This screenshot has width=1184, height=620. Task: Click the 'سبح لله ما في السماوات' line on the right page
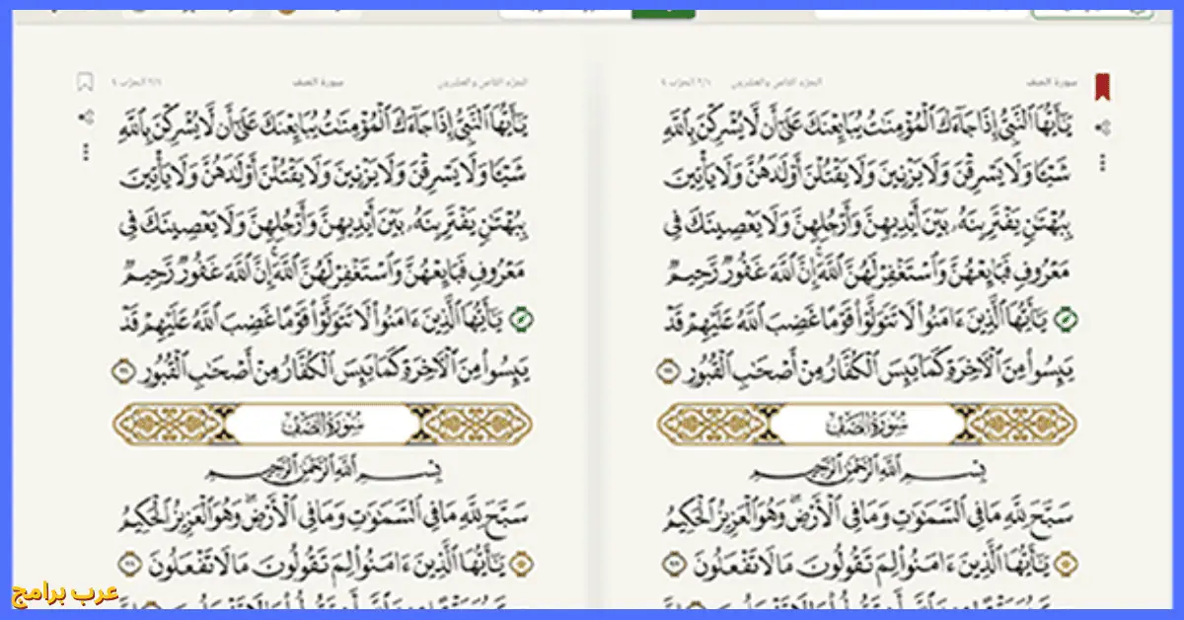(867, 517)
